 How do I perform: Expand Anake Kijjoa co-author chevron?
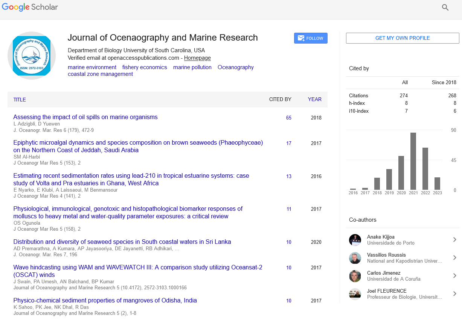click(x=454, y=240)
